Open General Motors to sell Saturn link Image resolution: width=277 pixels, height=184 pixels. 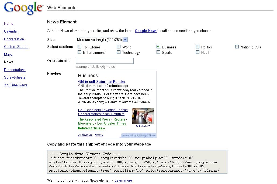coord(101,114)
